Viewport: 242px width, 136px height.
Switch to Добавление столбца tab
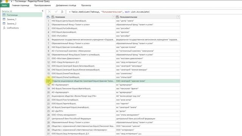(66, 5)
